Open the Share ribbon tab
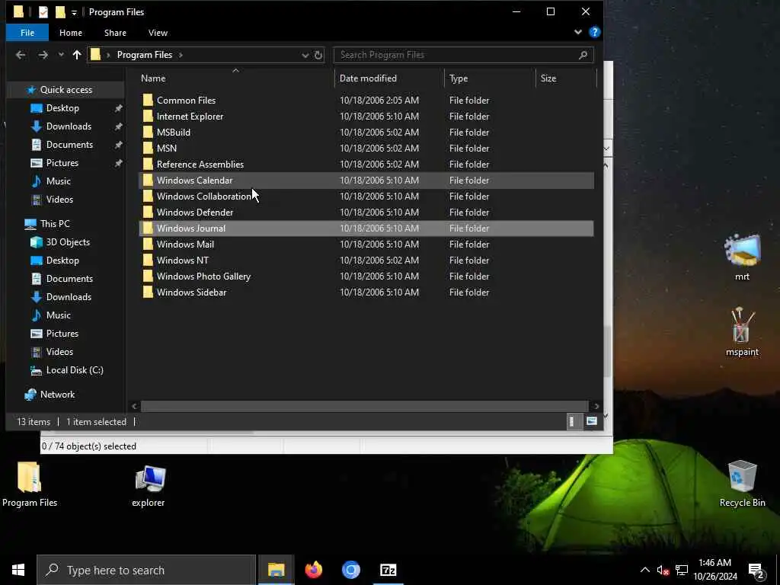 (x=115, y=33)
